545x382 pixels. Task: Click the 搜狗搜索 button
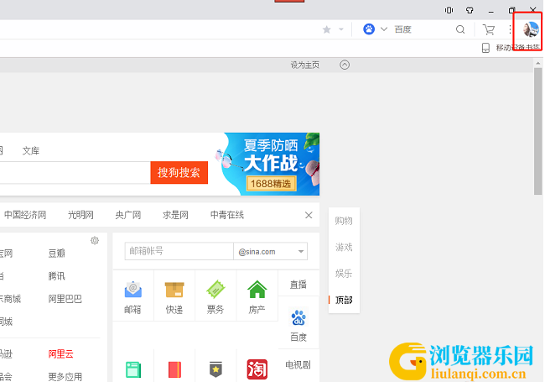[x=179, y=173]
